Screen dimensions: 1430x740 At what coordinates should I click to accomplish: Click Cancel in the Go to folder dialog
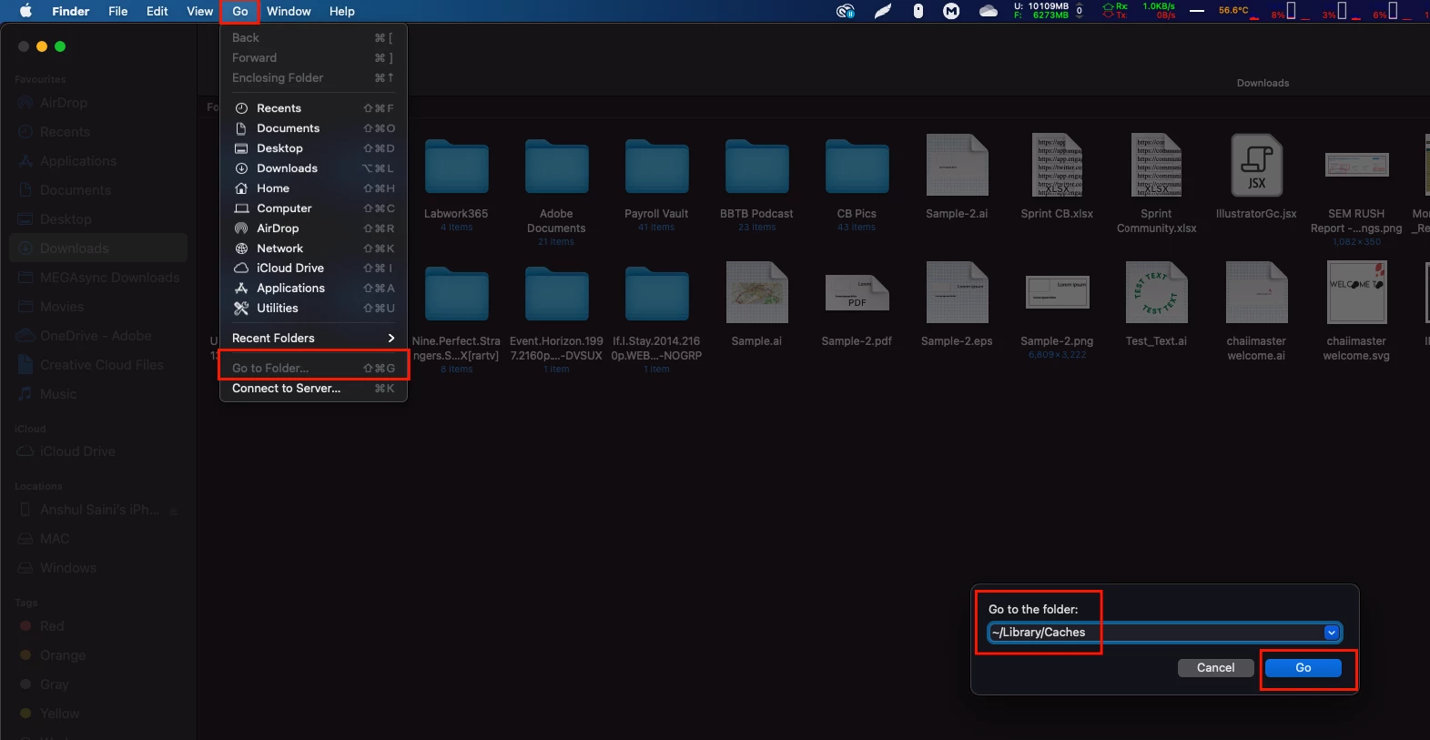pyautogui.click(x=1215, y=668)
